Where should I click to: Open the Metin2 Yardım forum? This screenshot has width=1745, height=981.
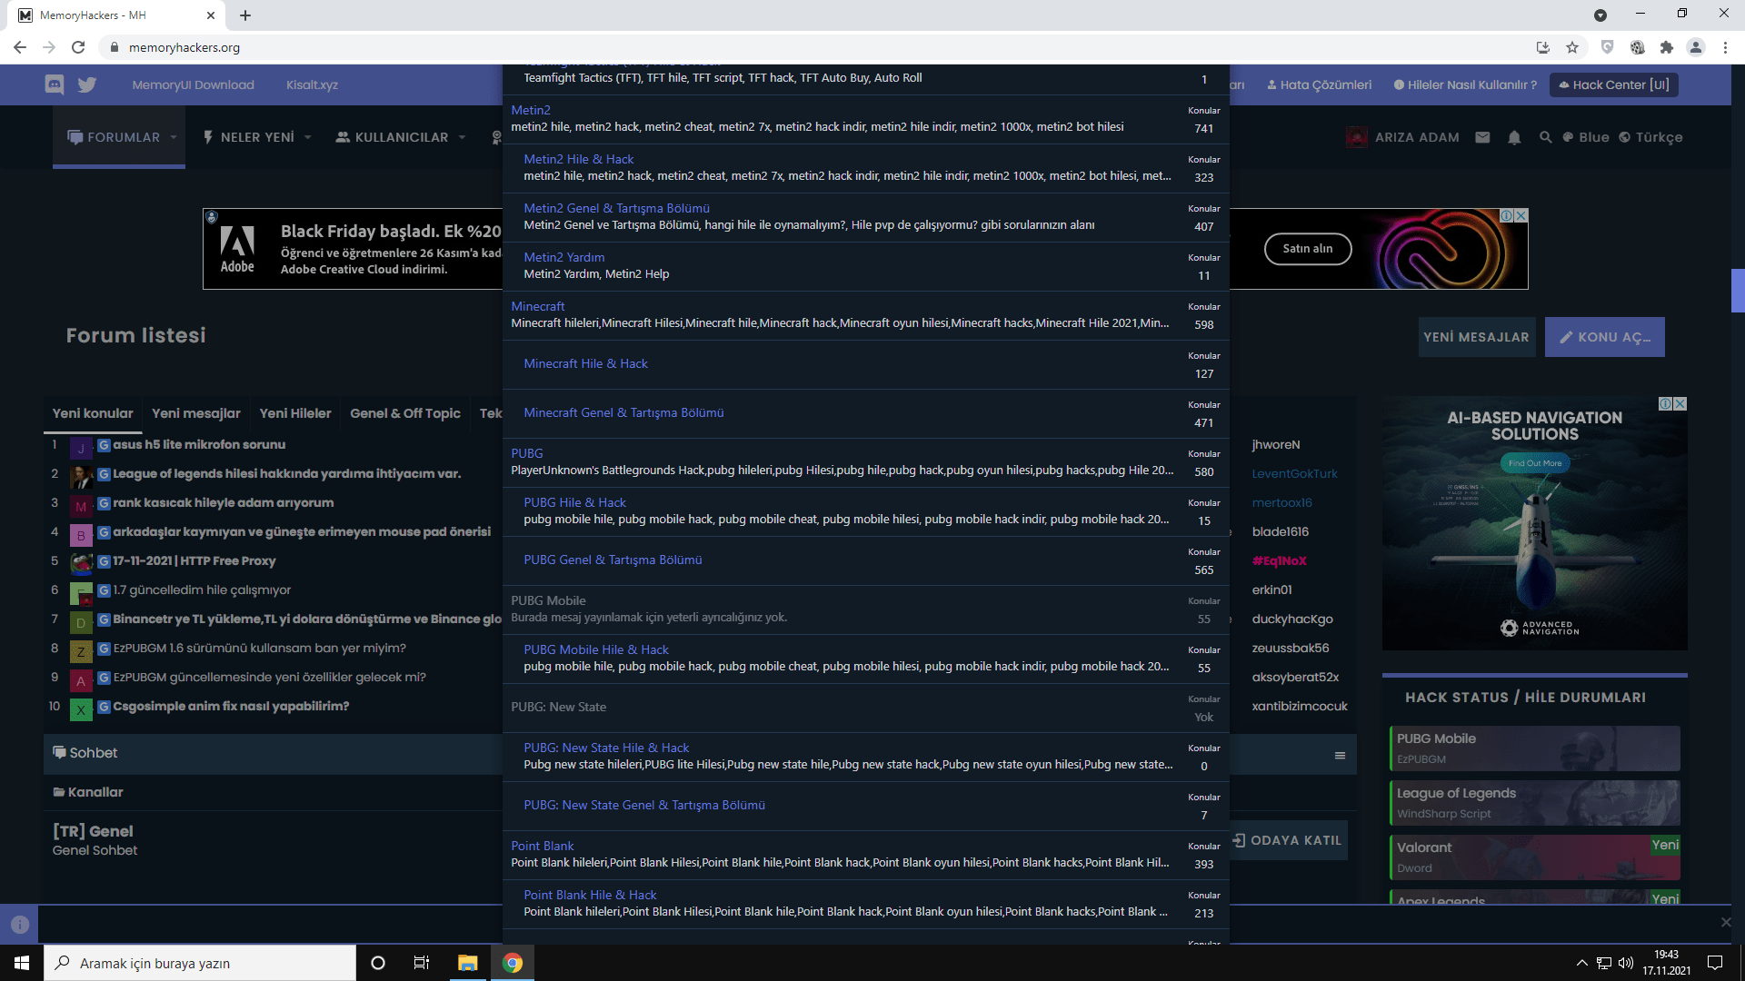pyautogui.click(x=564, y=257)
